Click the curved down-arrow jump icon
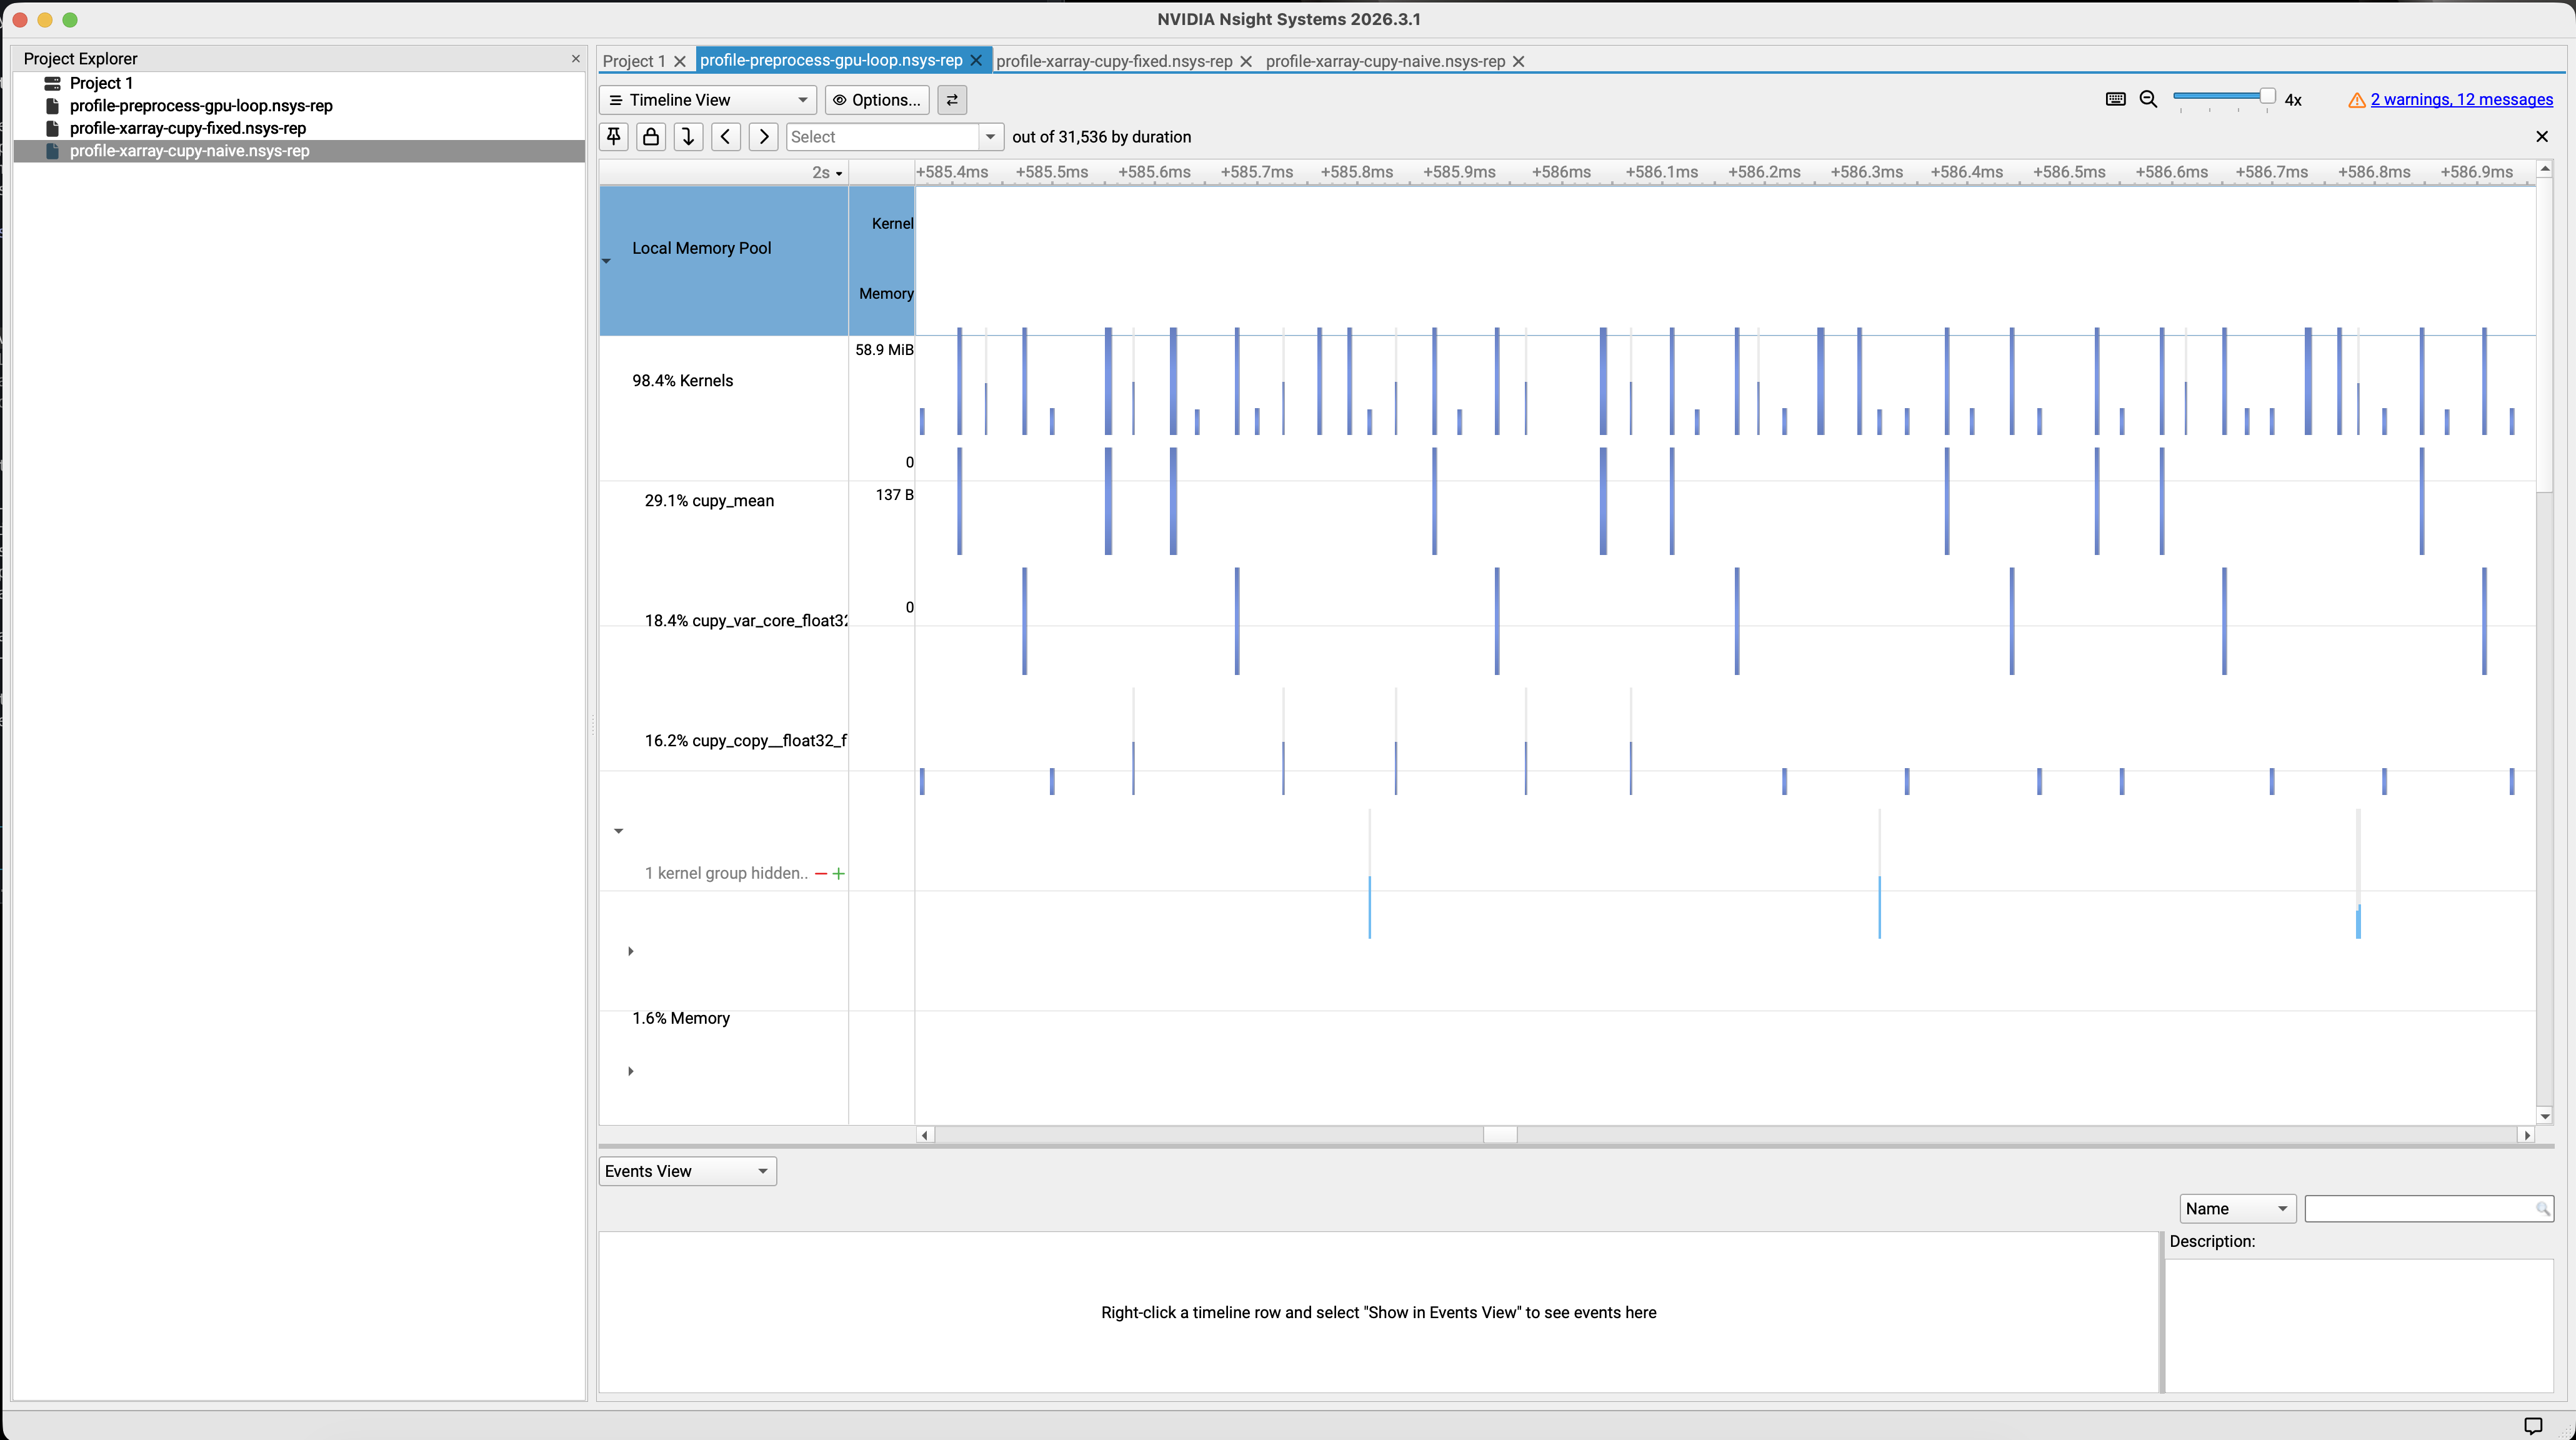Image resolution: width=2576 pixels, height=1440 pixels. point(688,136)
